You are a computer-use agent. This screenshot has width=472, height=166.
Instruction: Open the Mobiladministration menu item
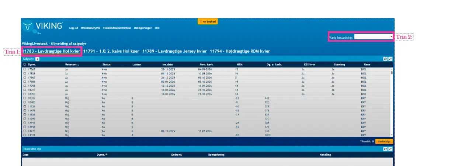[x=117, y=28]
